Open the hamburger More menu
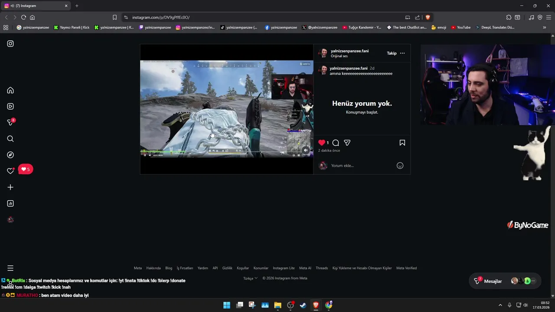The width and height of the screenshot is (555, 312). [x=10, y=268]
